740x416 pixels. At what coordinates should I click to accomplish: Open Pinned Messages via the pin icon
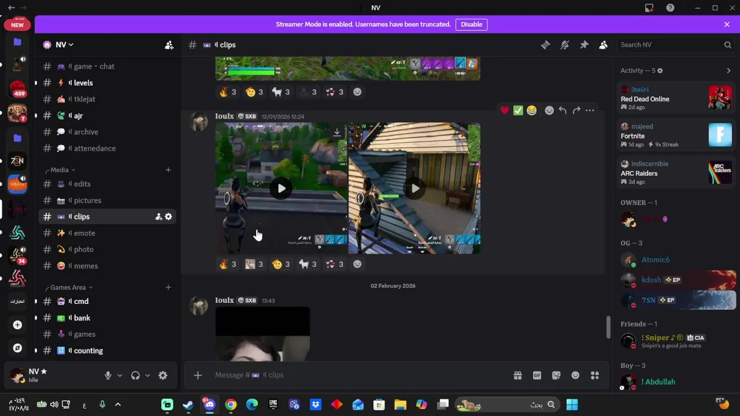click(x=584, y=44)
